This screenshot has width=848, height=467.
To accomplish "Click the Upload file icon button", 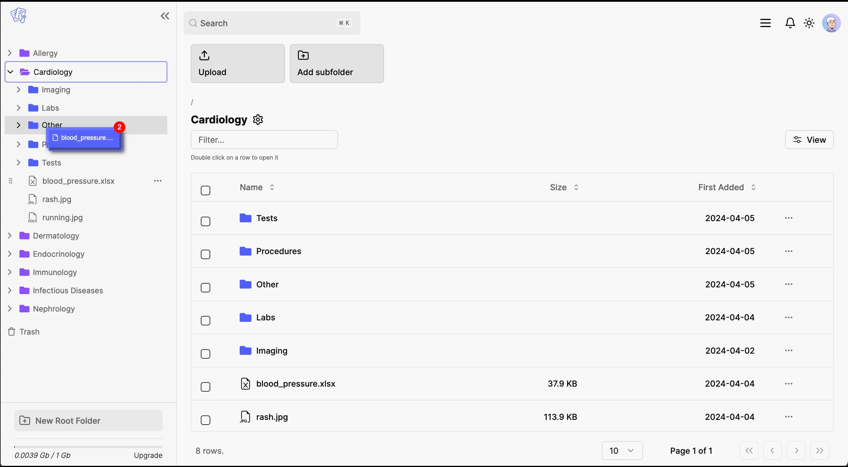I will 205,55.
